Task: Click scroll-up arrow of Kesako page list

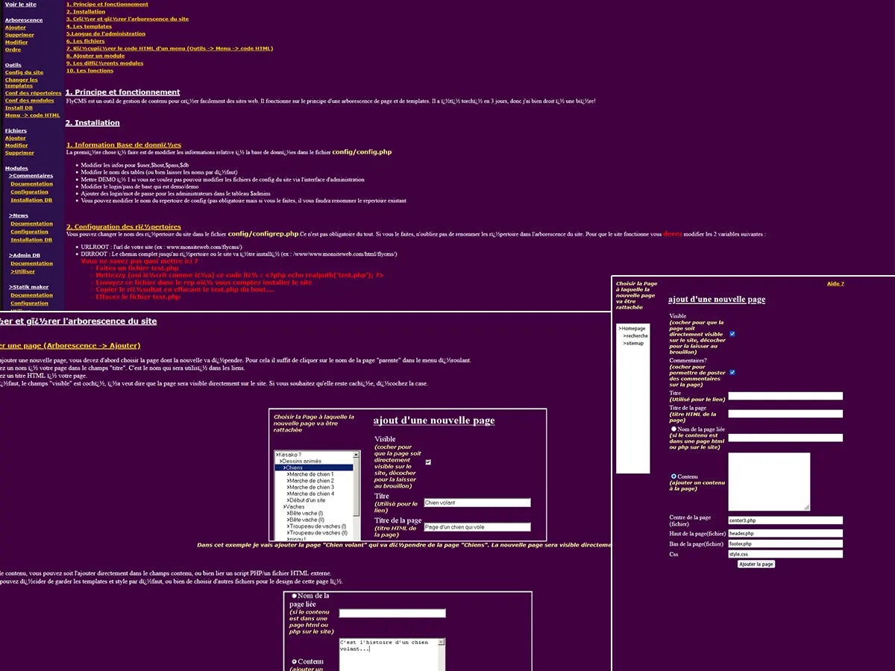Action: tap(356, 455)
